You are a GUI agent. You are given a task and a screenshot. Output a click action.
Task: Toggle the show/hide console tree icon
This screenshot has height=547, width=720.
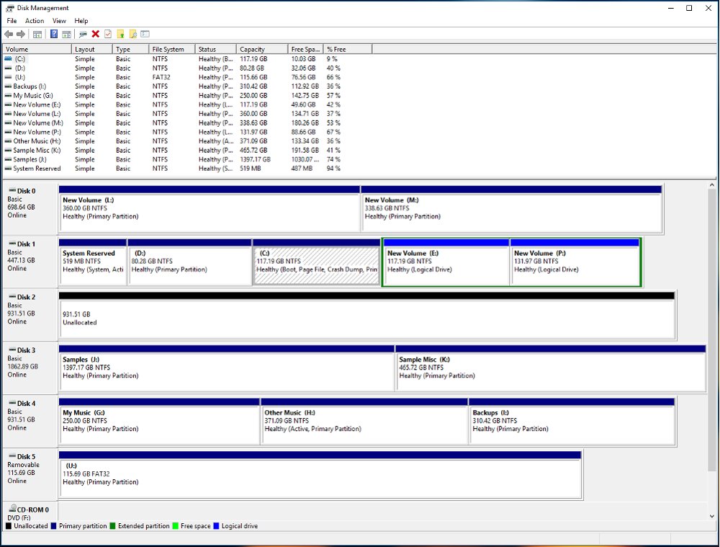click(37, 34)
